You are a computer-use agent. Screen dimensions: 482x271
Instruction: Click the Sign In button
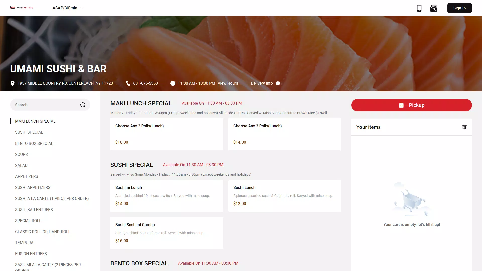[x=459, y=8]
